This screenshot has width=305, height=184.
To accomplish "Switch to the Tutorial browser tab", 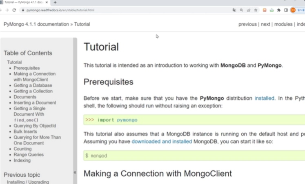I will pos(23,2).
